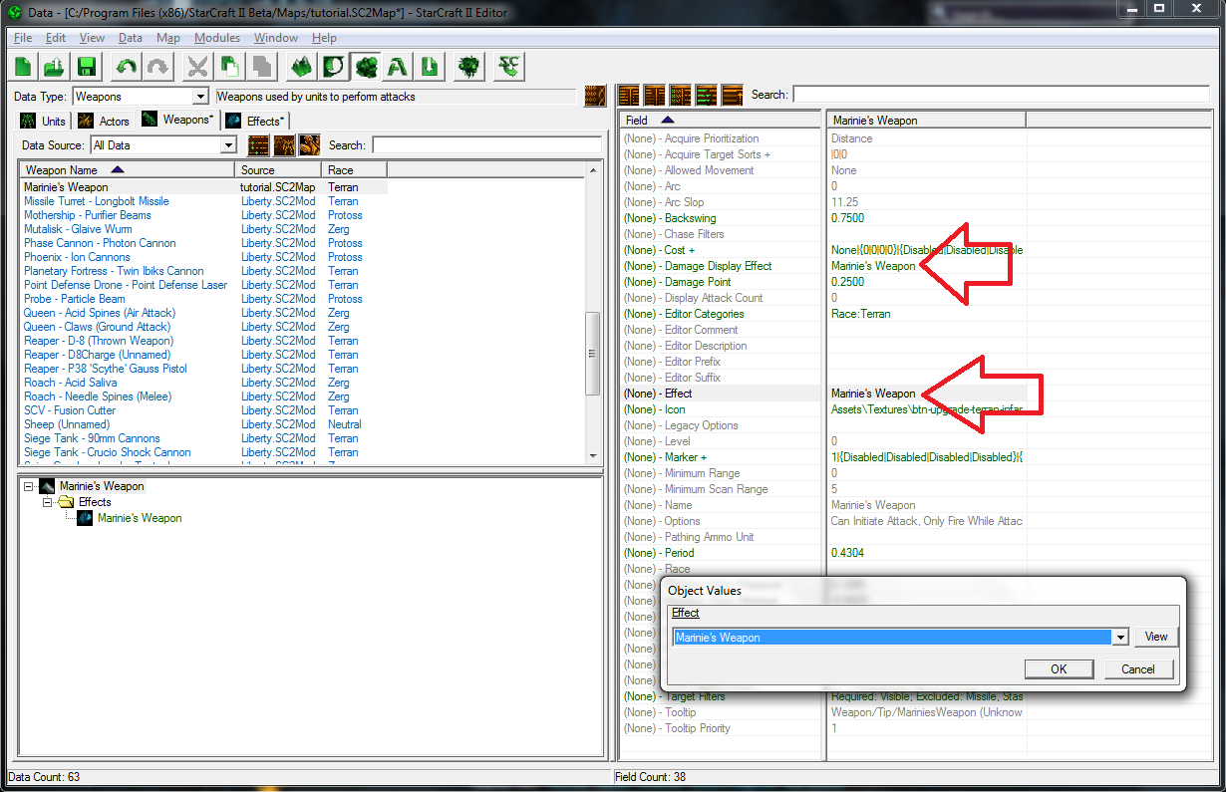Open the Data Source dropdown
The image size is (1226, 792).
(x=228, y=145)
